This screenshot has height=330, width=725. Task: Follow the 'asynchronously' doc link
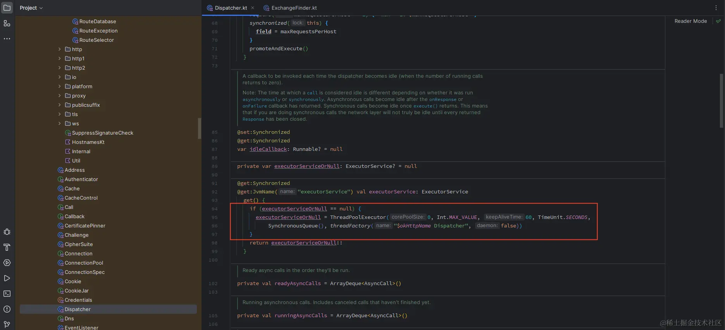(262, 99)
